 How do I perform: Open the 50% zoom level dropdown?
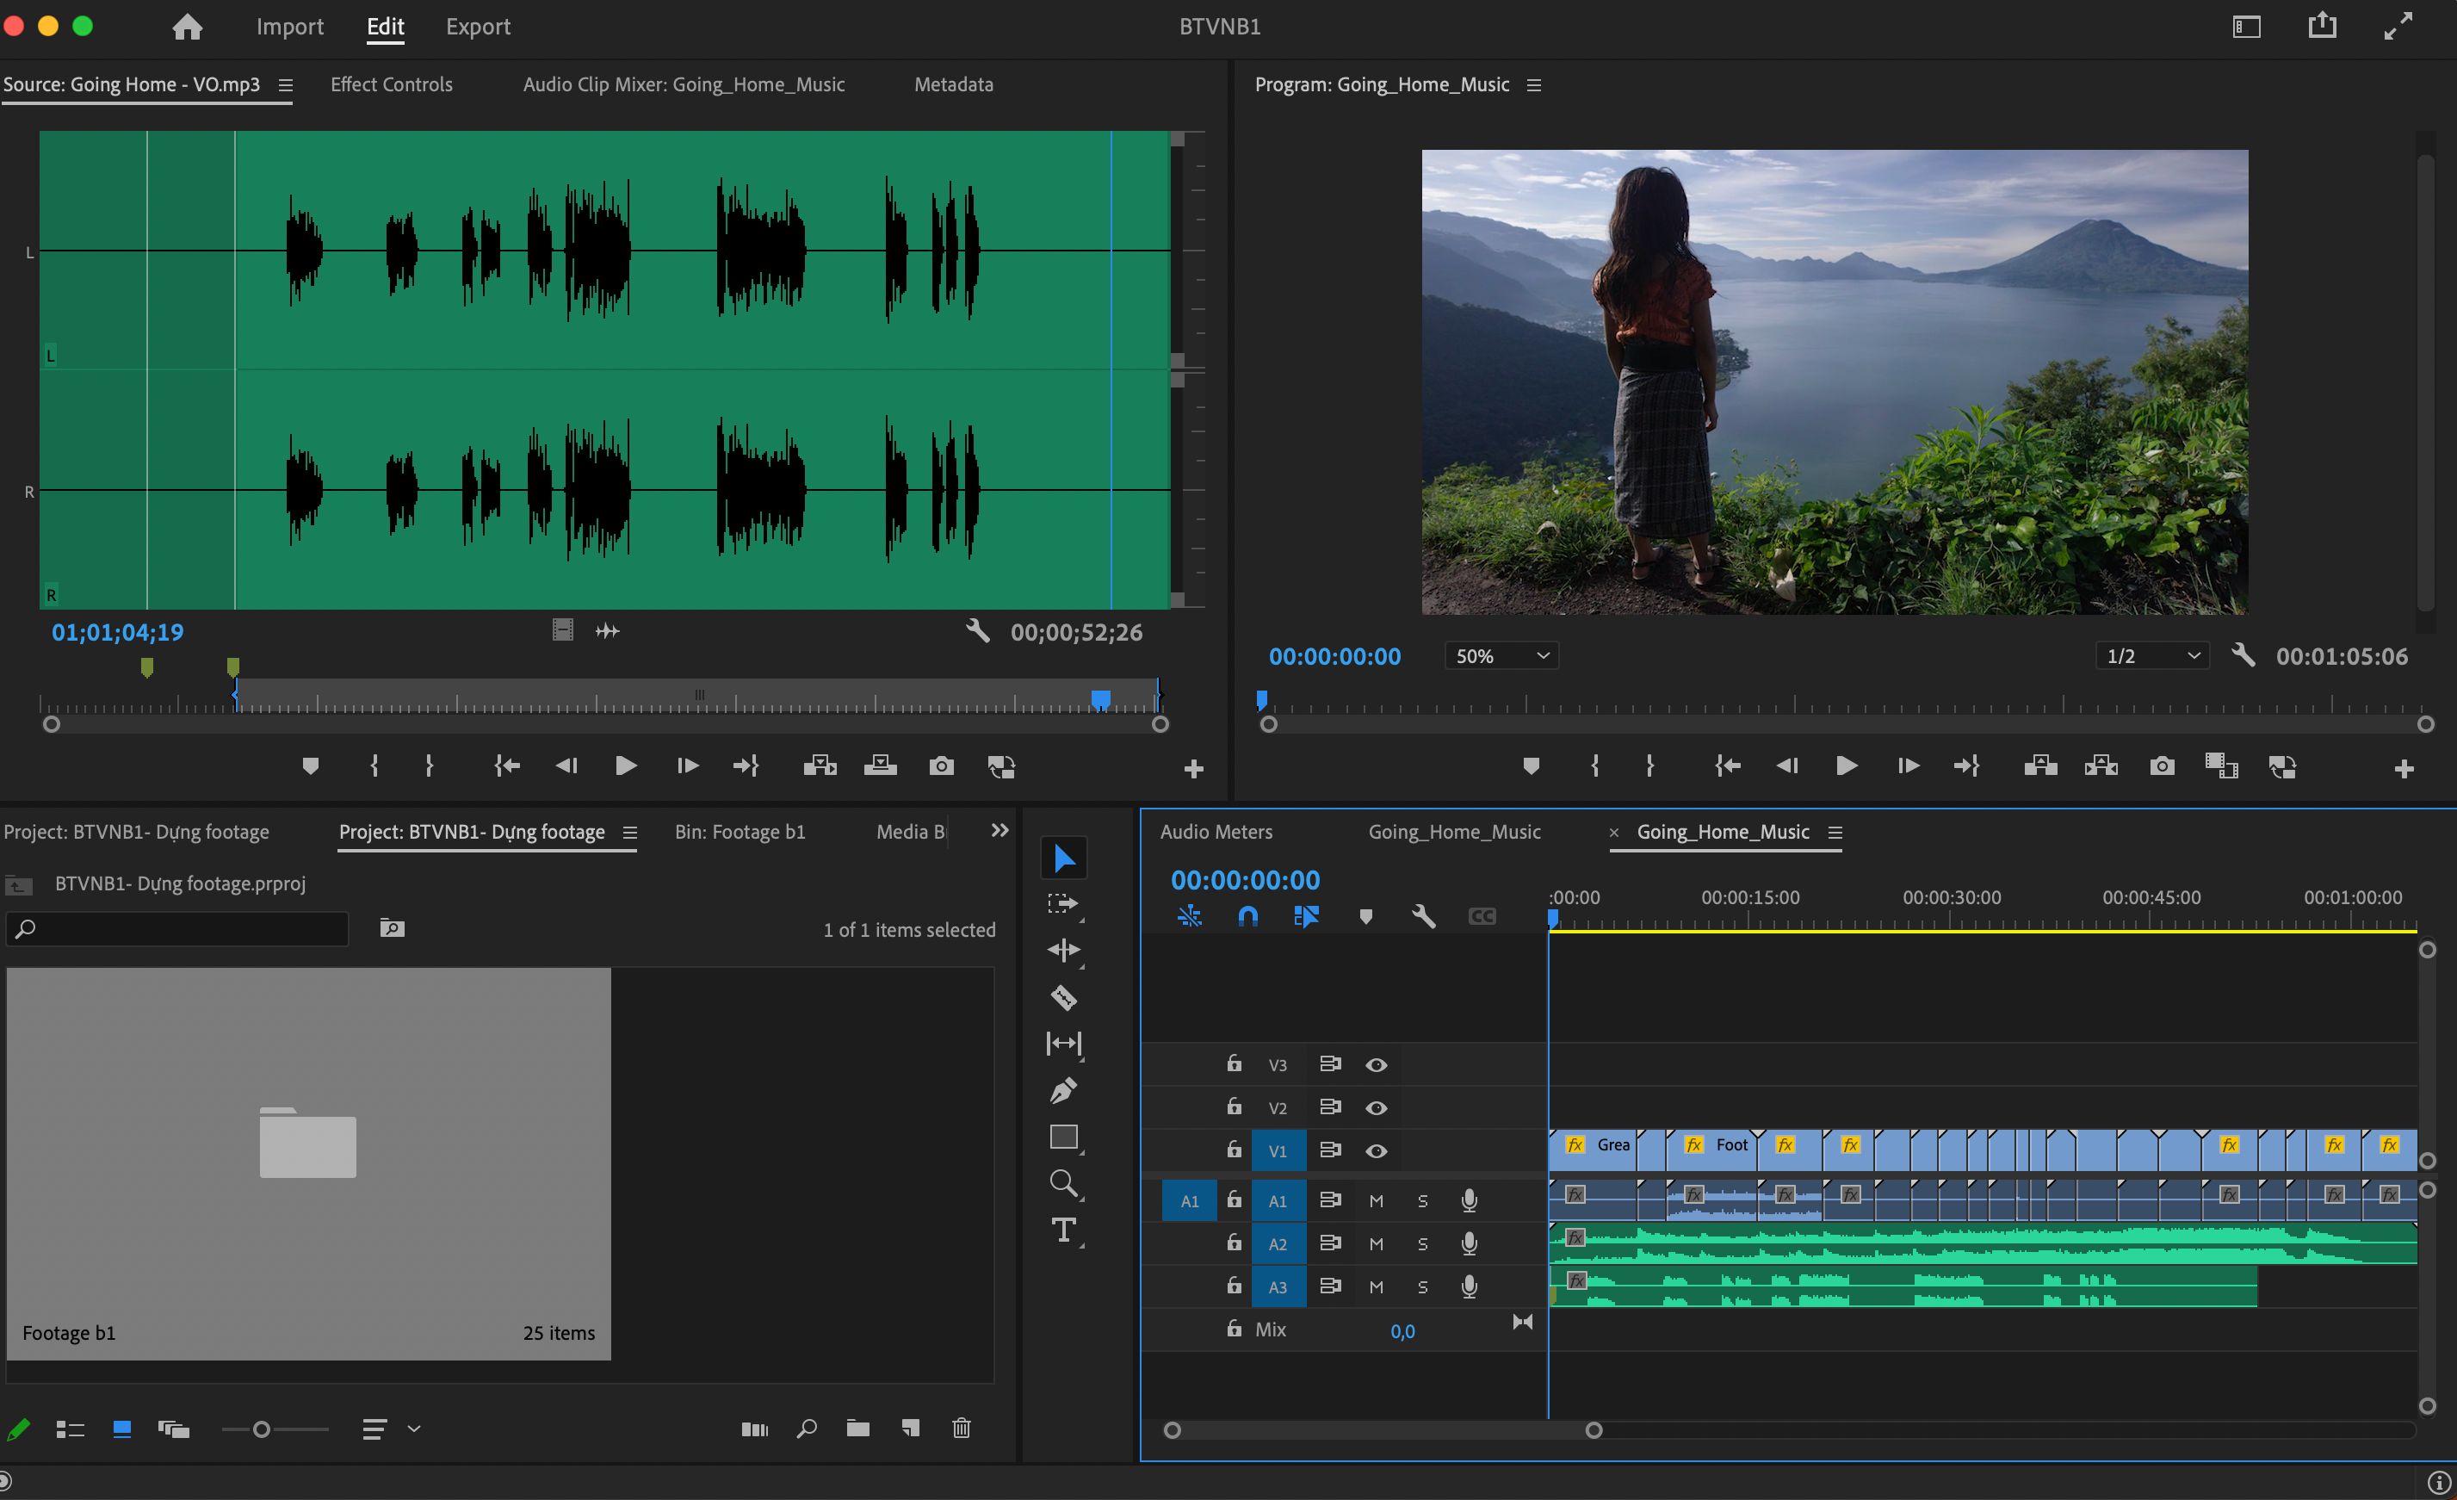(x=1501, y=656)
